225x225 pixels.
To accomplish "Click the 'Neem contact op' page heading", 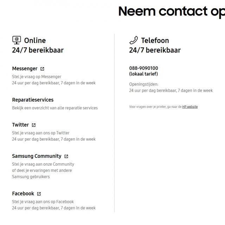I will click(x=172, y=12).
